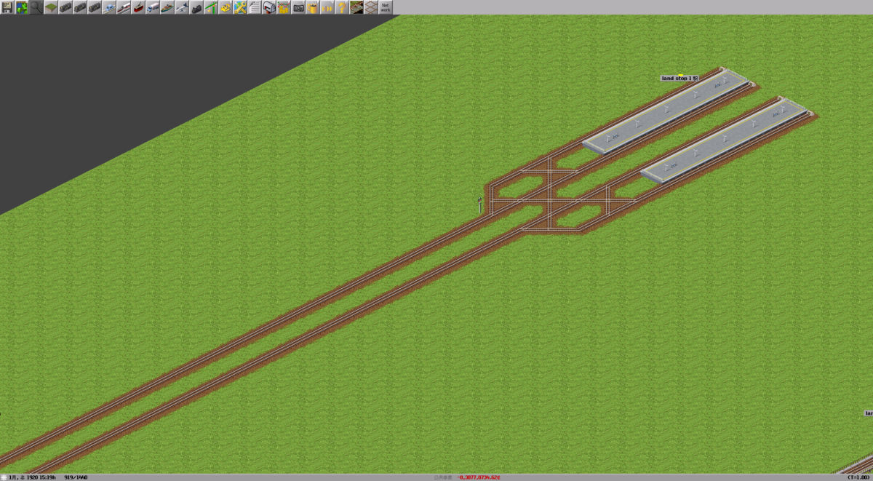Pause game with the coffee cup icon
The height and width of the screenshot is (481, 873).
pos(313,7)
